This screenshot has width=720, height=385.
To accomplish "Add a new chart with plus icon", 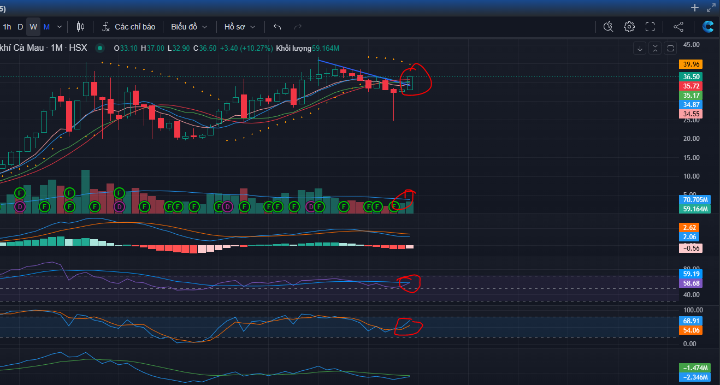I will [695, 8].
